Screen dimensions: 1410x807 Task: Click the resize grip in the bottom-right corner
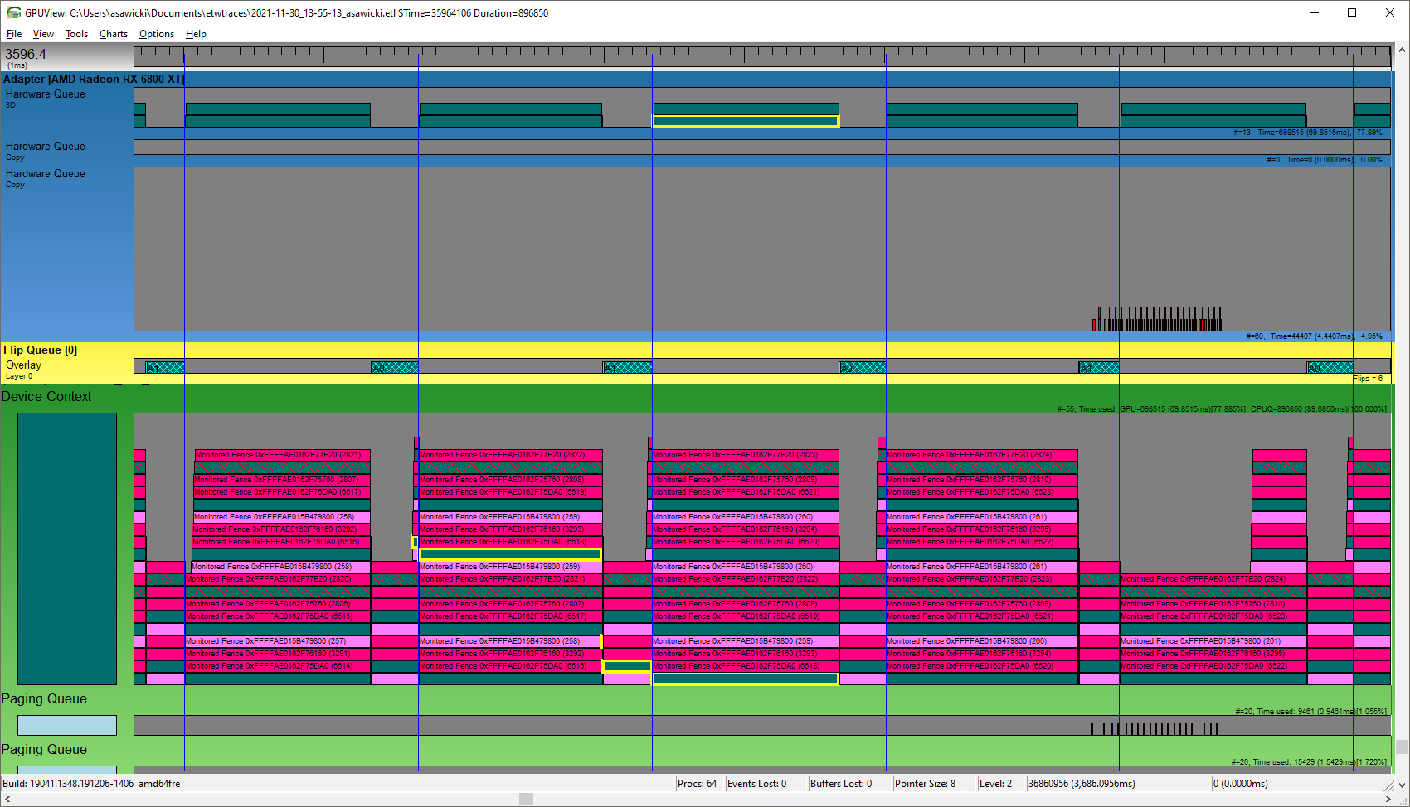(1405, 802)
